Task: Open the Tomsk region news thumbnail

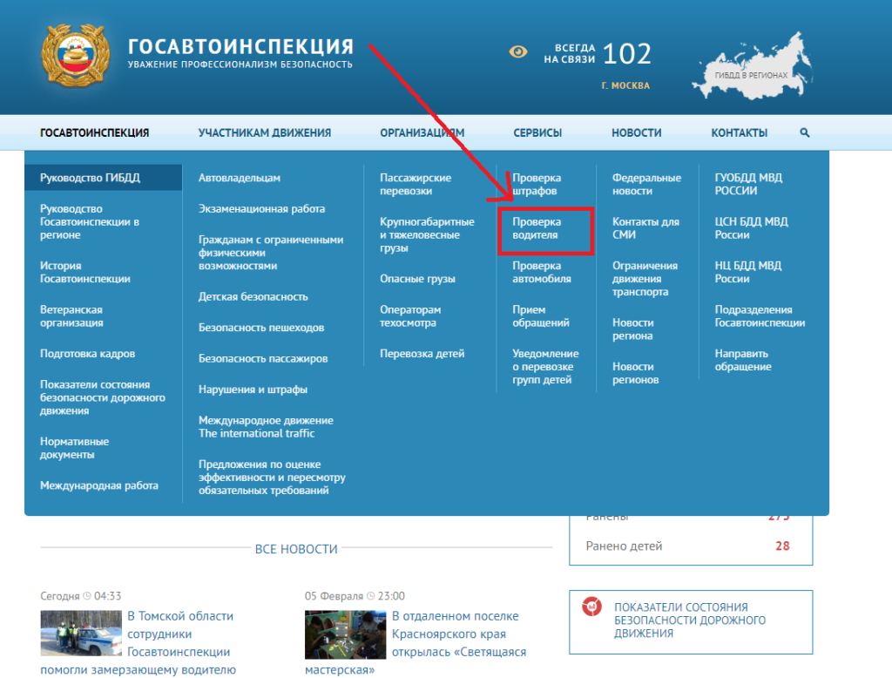Action: click(80, 634)
